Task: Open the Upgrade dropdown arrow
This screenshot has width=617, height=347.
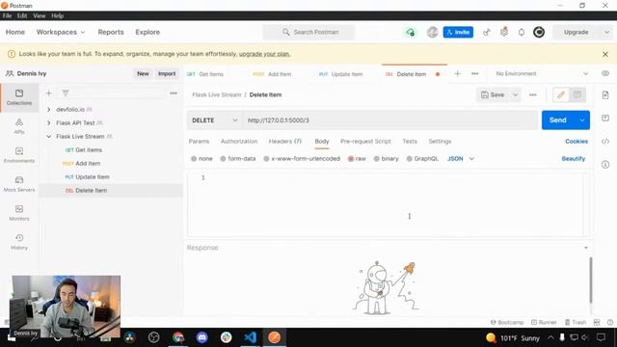Action: 606,32
